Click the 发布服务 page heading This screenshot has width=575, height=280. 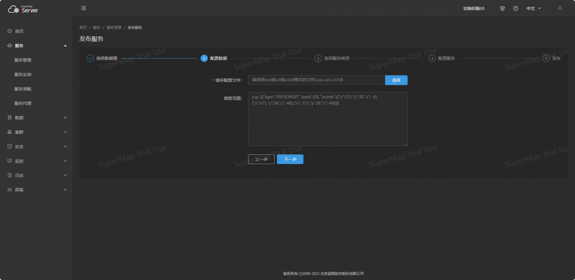point(91,39)
